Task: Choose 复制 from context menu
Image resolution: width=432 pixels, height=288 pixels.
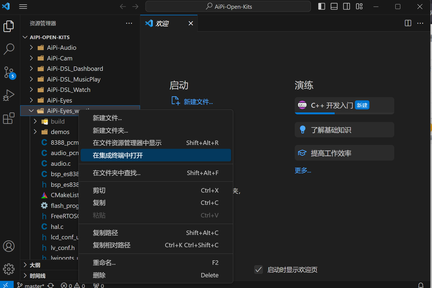Action: tap(156, 203)
